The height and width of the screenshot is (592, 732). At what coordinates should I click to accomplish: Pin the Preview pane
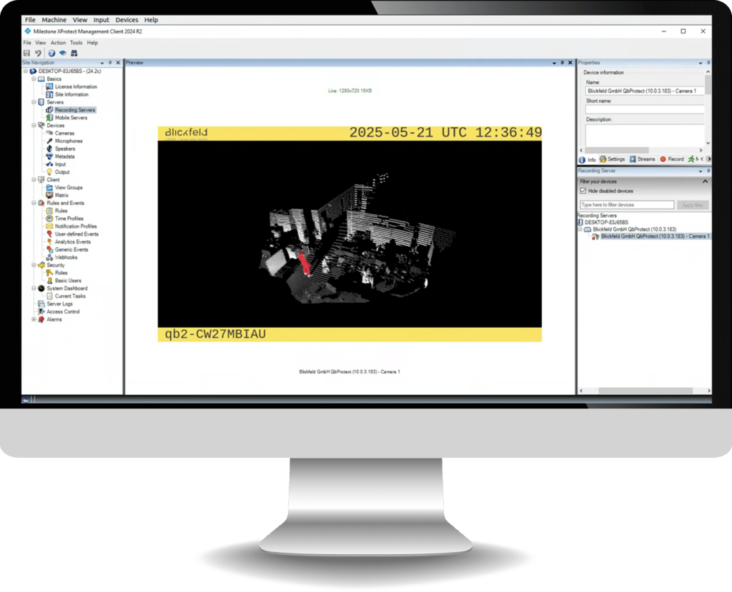[562, 63]
